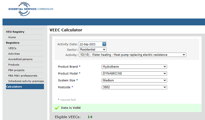205x120 pixels.
Task: Click the VEEC Calculator page heading
Action: click(x=66, y=30)
